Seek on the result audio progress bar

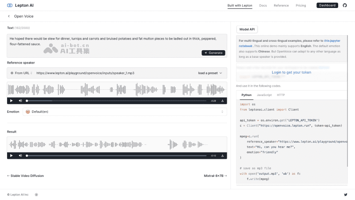point(116,156)
